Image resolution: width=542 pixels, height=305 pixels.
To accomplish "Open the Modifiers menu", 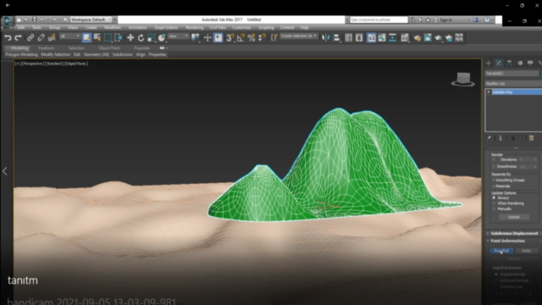I will click(x=113, y=27).
